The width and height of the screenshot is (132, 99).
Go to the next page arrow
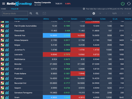(123, 13)
